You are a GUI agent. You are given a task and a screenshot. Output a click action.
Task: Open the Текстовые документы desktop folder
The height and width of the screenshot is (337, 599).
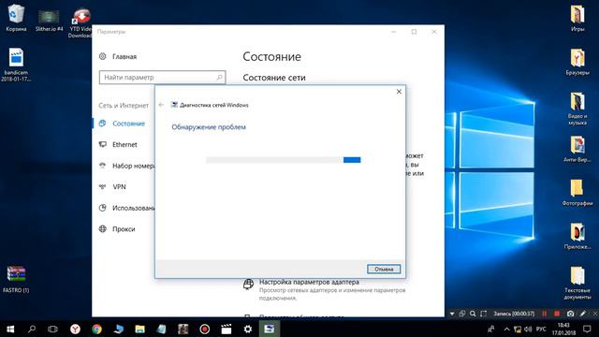point(577,283)
